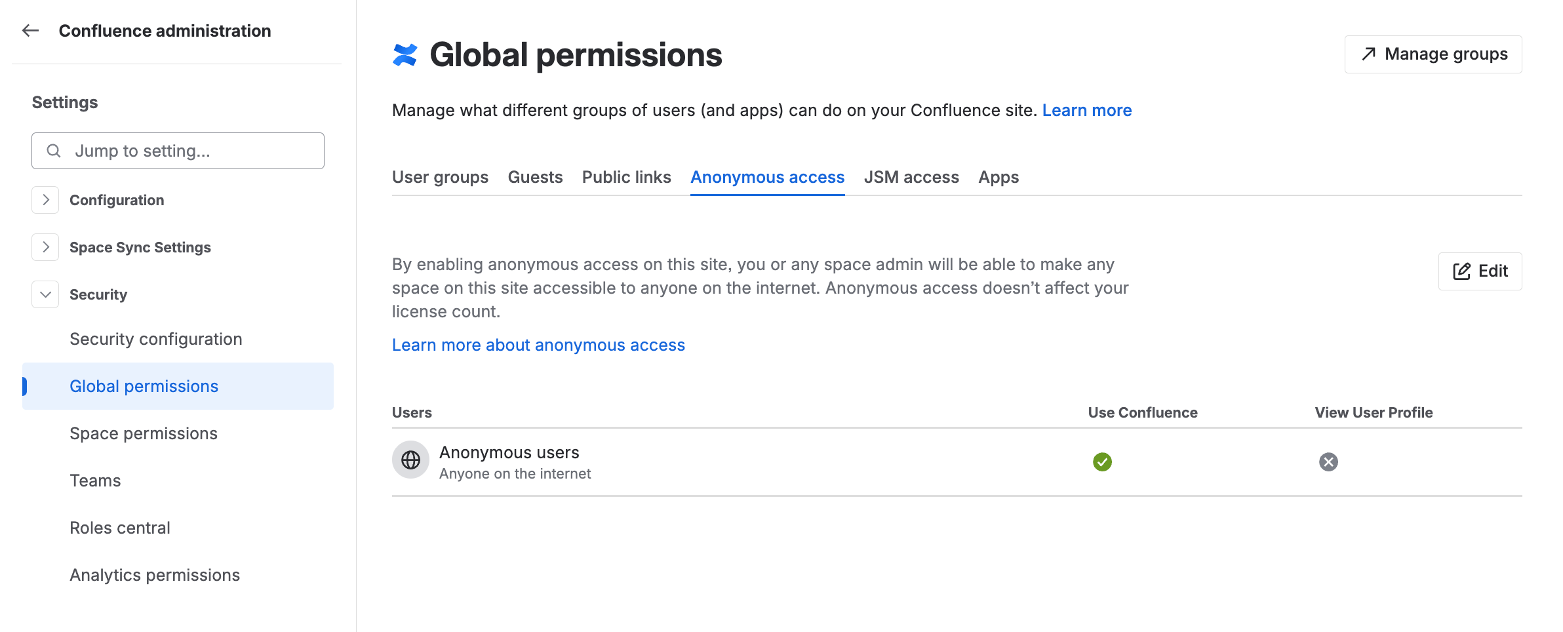The image size is (1563, 632).
Task: Select Global permissions in the sidebar
Action: [x=178, y=386]
